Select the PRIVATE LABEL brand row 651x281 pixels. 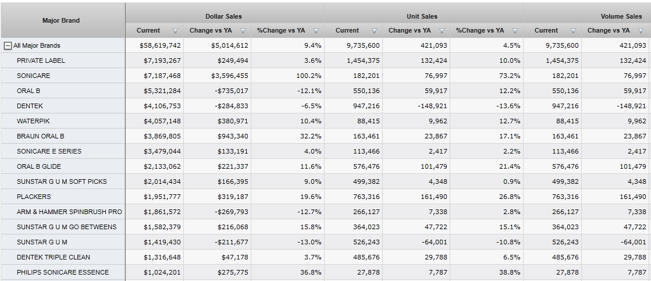tap(41, 61)
